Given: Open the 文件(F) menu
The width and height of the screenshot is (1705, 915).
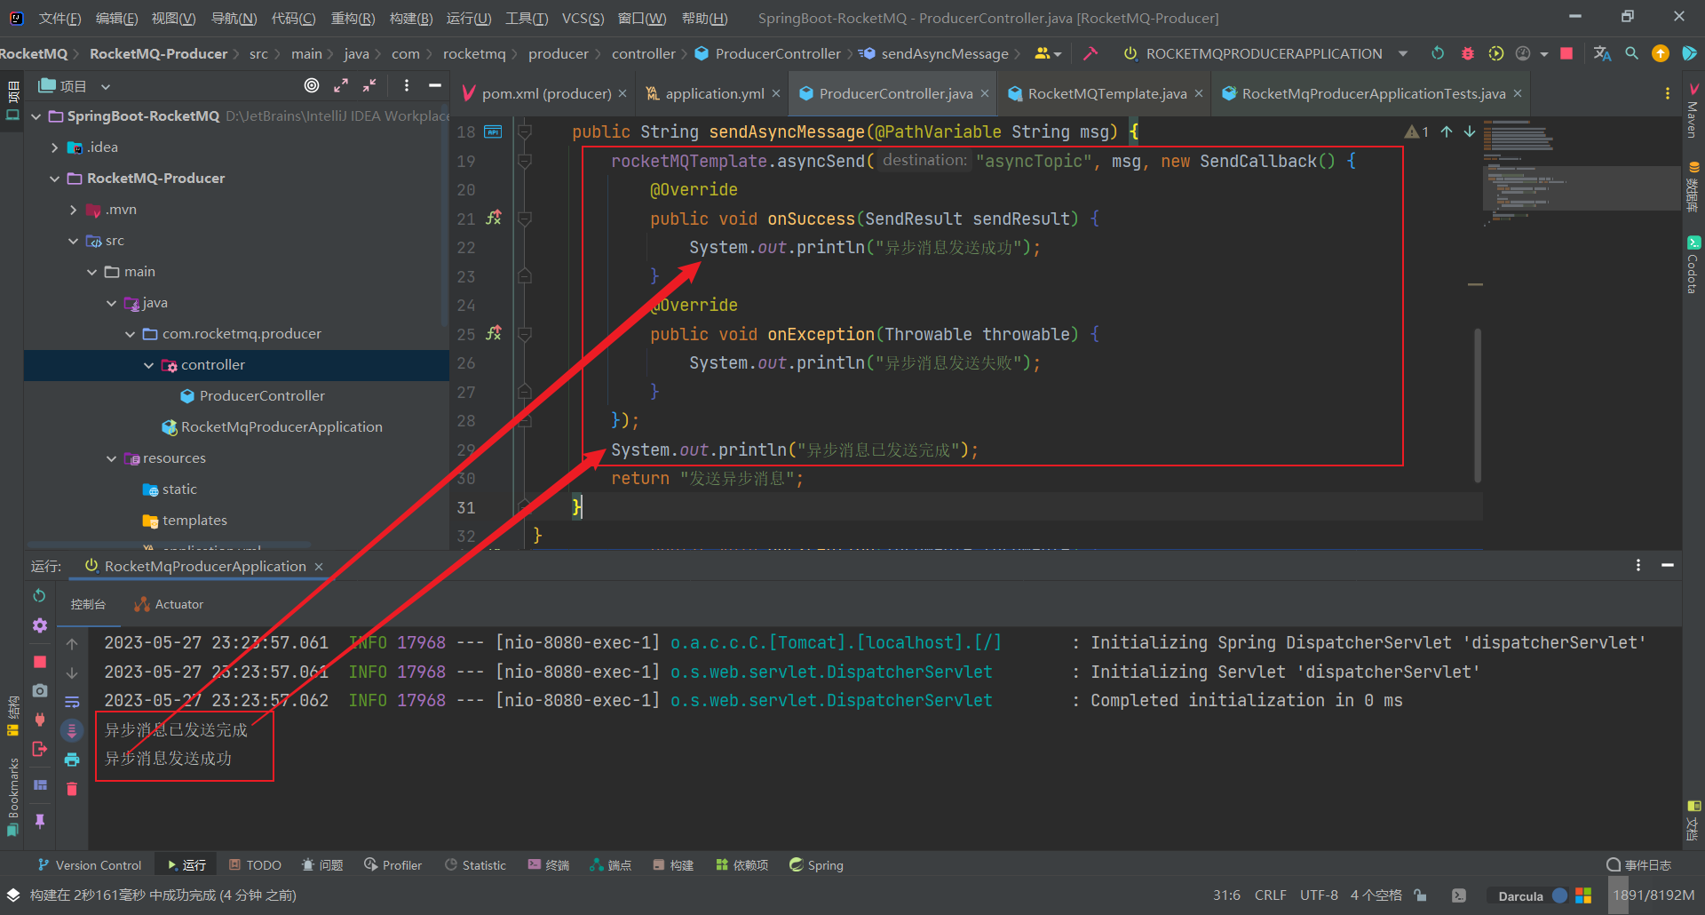Looking at the screenshot, I should tap(59, 18).
